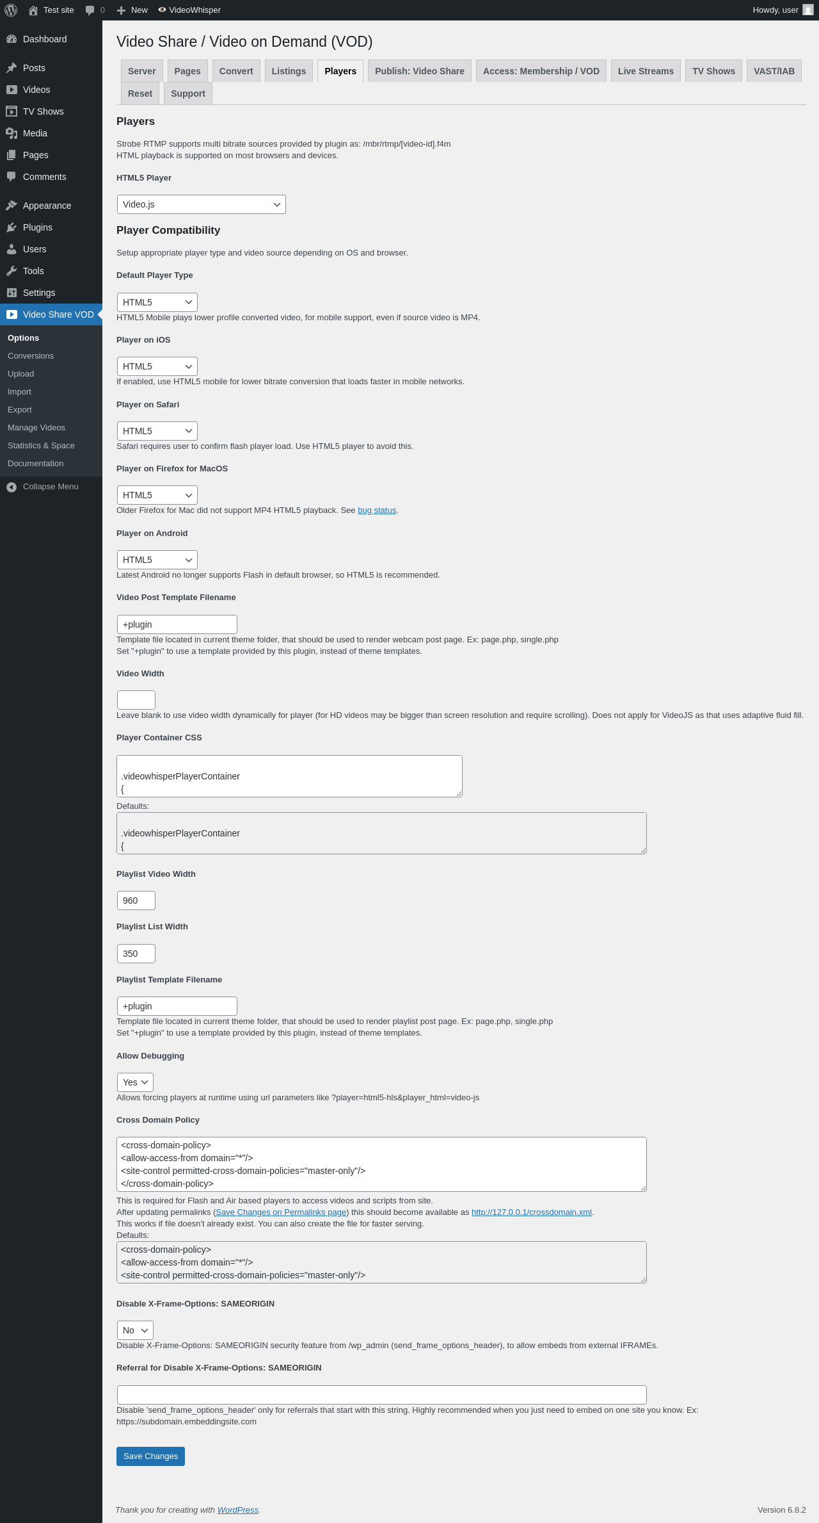Click the Posts pushpin icon

point(12,68)
